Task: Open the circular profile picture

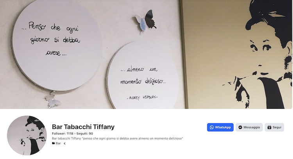Action: 27,136
